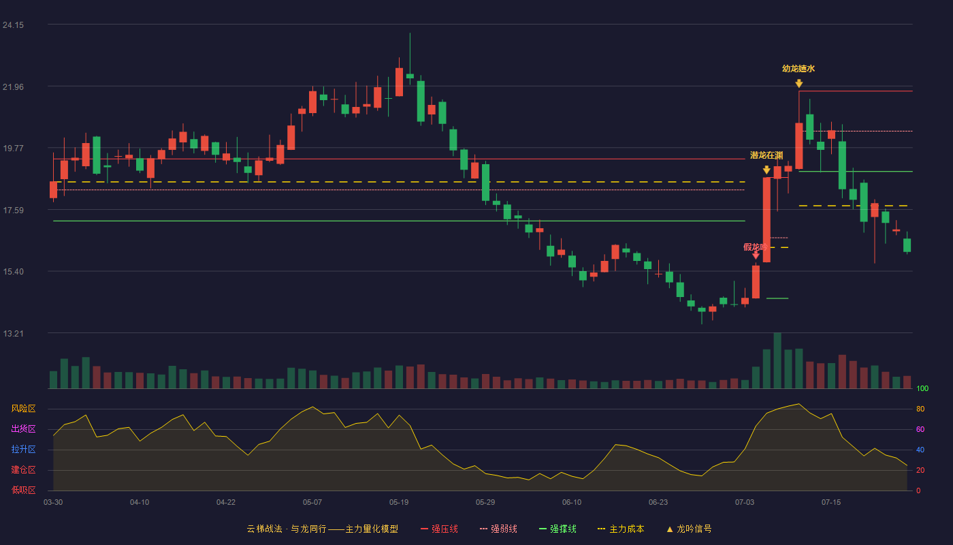
Task: Select the 低吸区 zone label
Action: click(23, 490)
